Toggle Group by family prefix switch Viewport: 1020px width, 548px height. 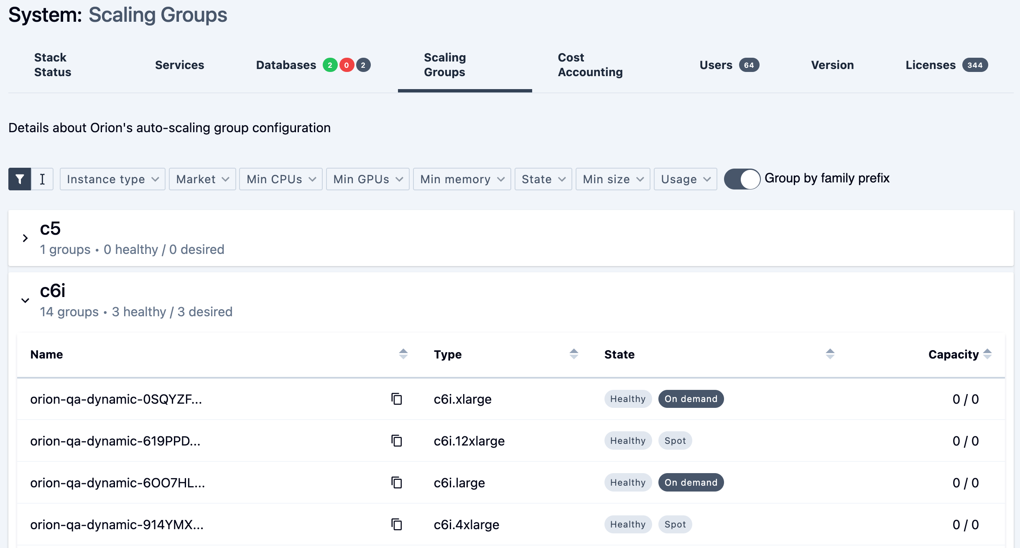(x=742, y=179)
